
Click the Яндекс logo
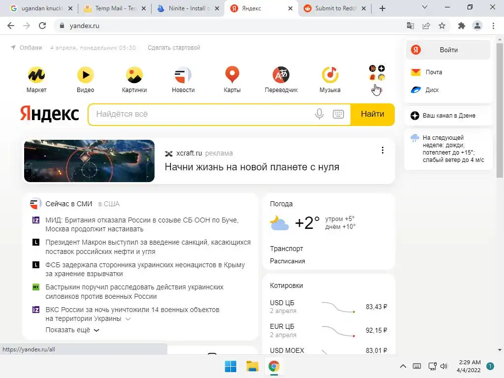tap(50, 114)
